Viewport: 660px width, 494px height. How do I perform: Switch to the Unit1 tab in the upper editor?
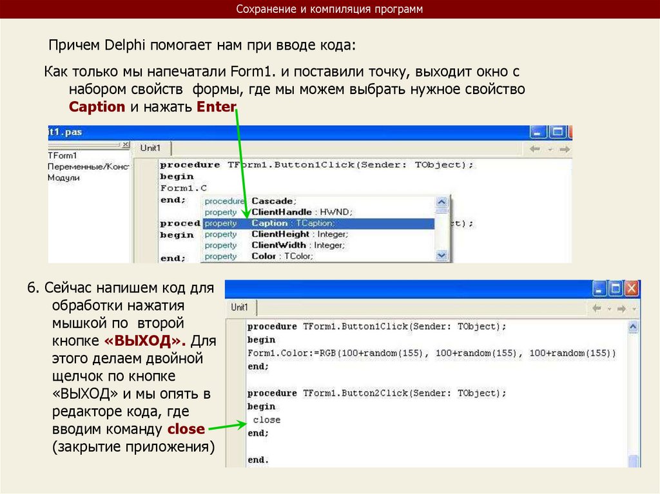click(151, 148)
